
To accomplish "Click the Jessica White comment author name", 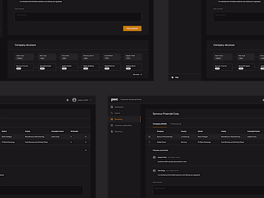I will (x=162, y=157).
